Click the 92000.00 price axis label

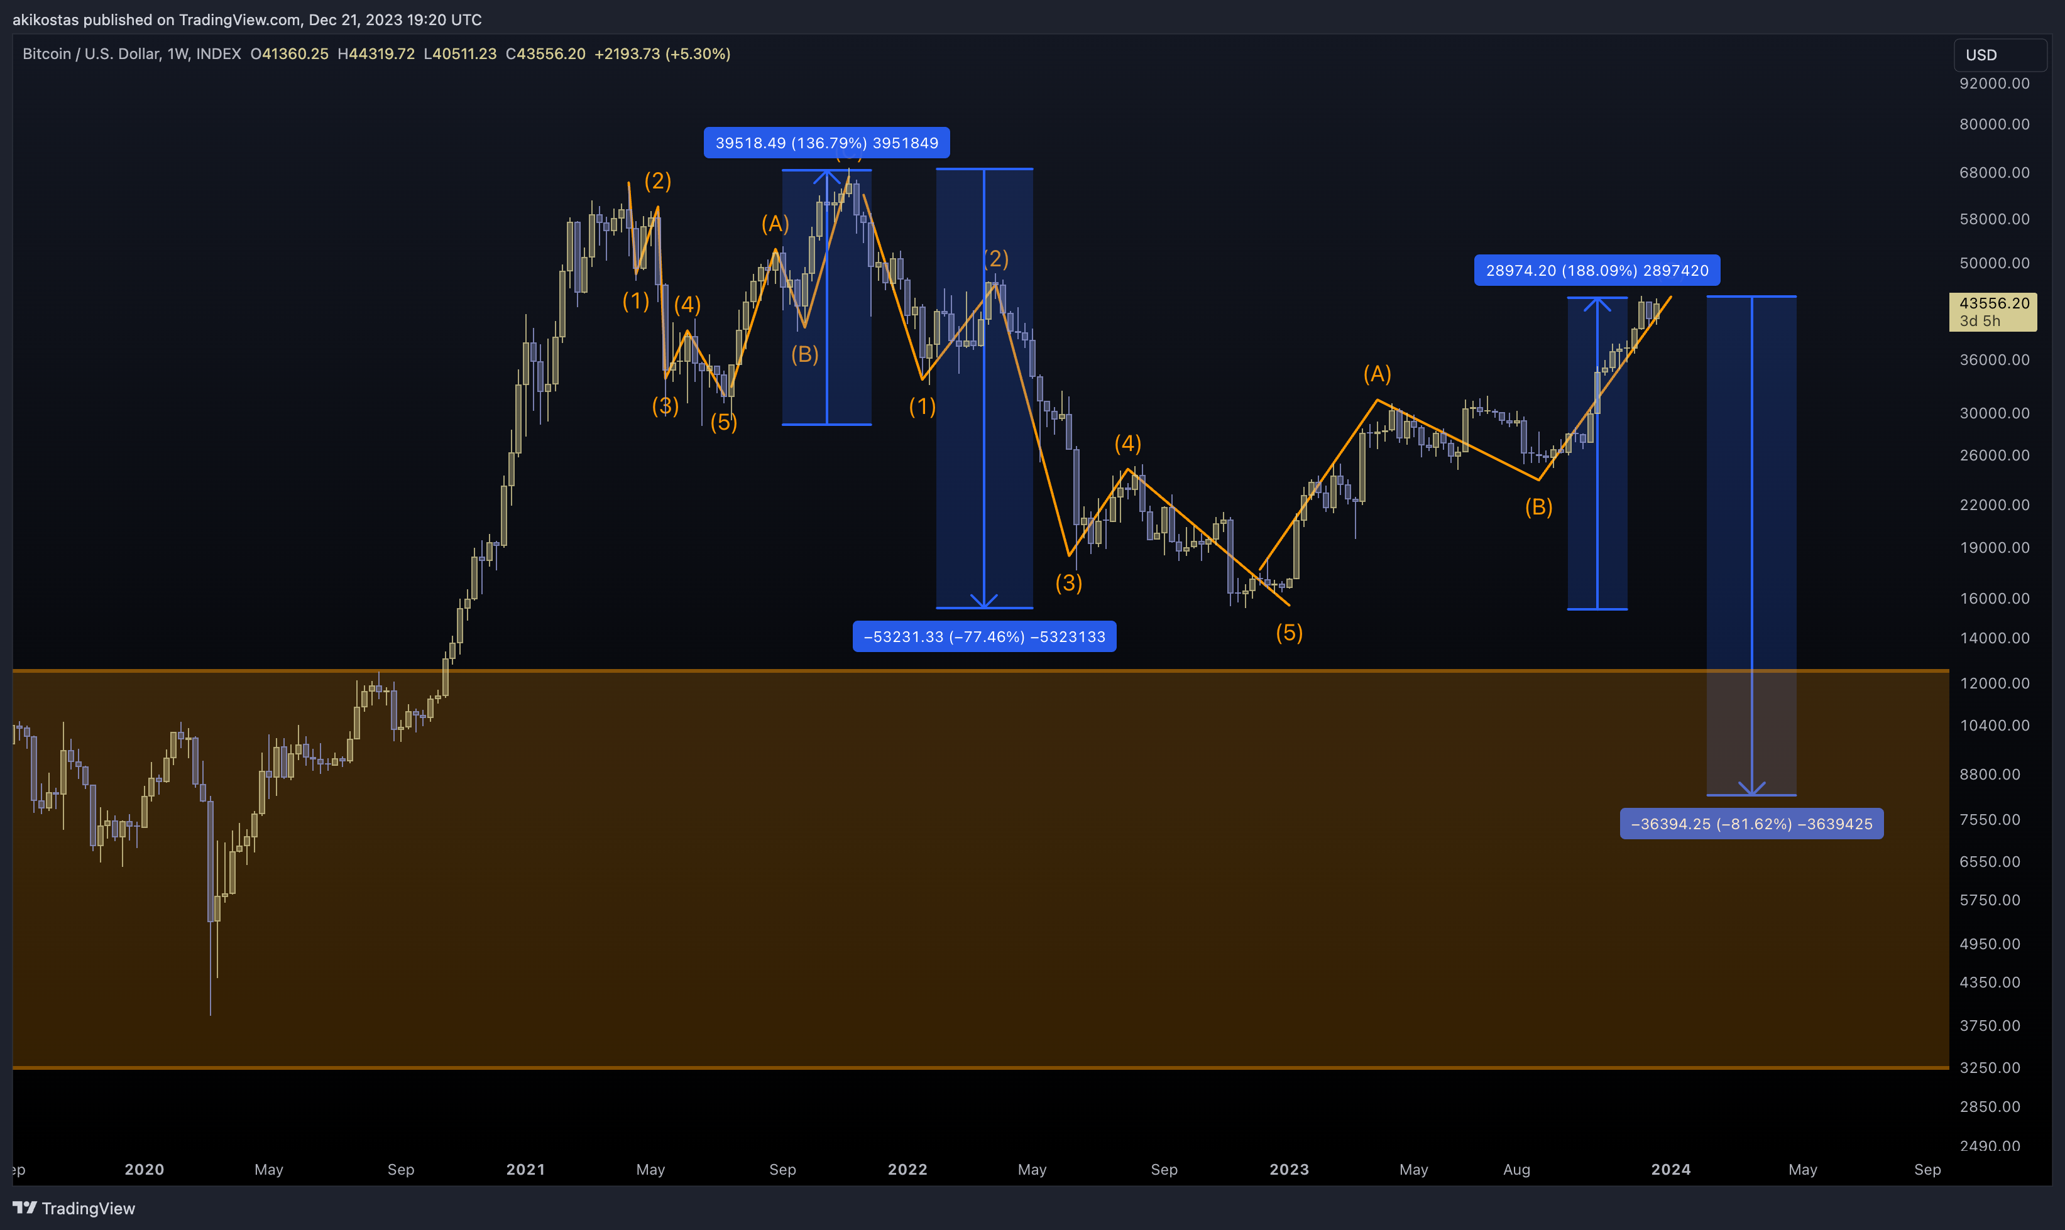[x=1994, y=83]
